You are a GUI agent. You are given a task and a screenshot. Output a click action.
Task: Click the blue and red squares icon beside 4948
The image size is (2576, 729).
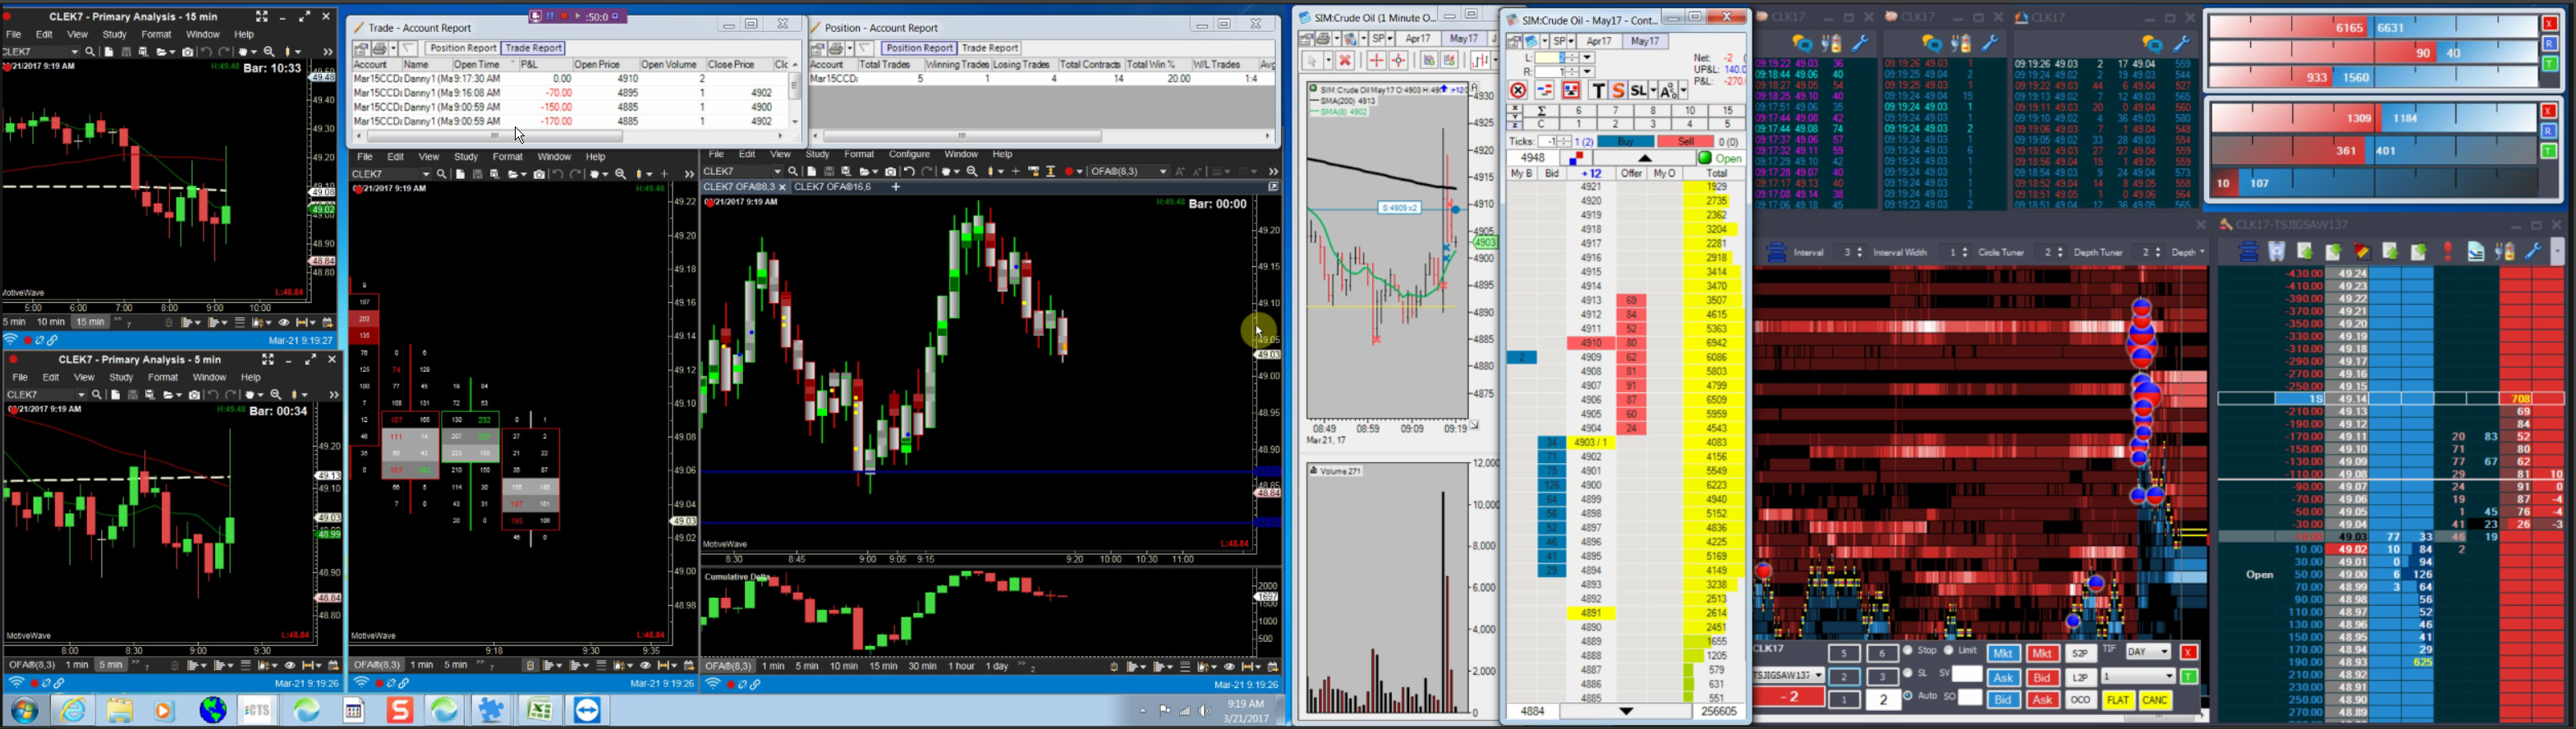[1576, 158]
